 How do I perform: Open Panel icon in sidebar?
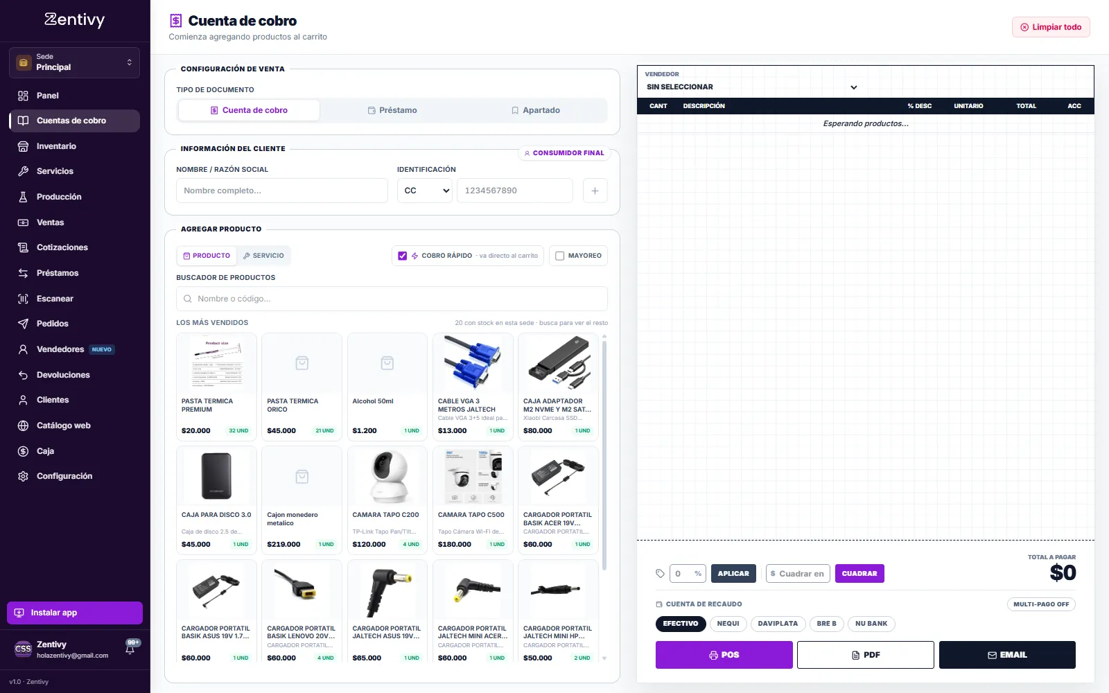[23, 96]
